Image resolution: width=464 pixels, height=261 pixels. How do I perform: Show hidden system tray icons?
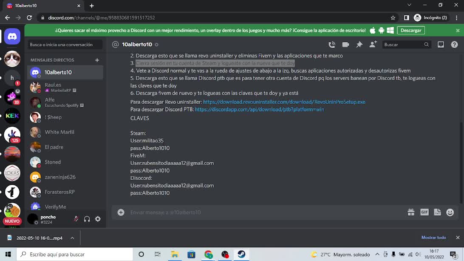(377, 254)
